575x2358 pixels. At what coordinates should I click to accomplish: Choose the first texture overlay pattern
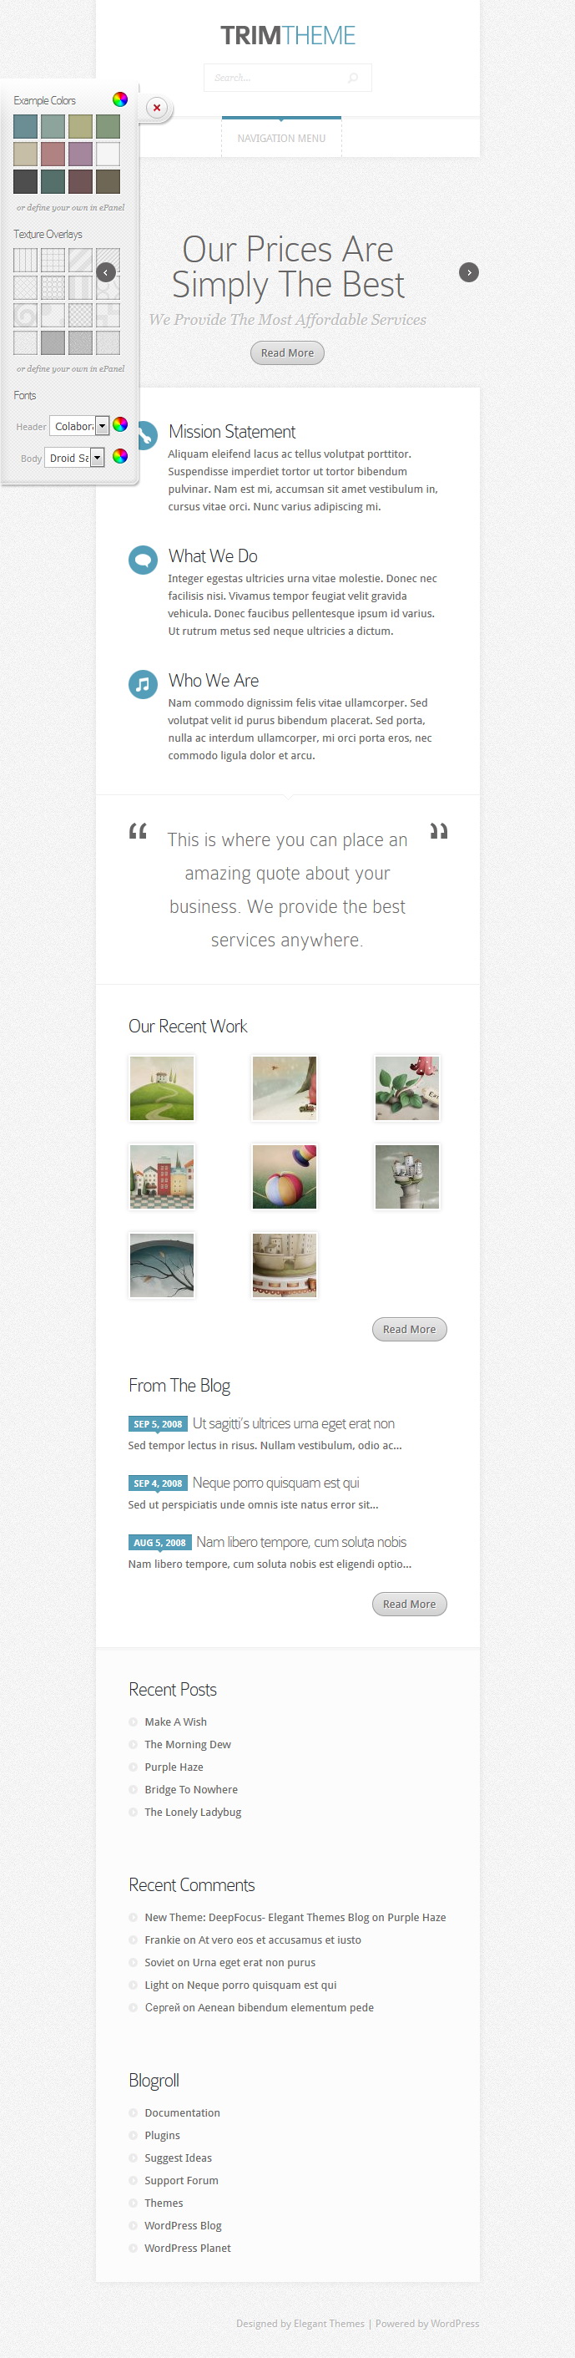click(26, 260)
